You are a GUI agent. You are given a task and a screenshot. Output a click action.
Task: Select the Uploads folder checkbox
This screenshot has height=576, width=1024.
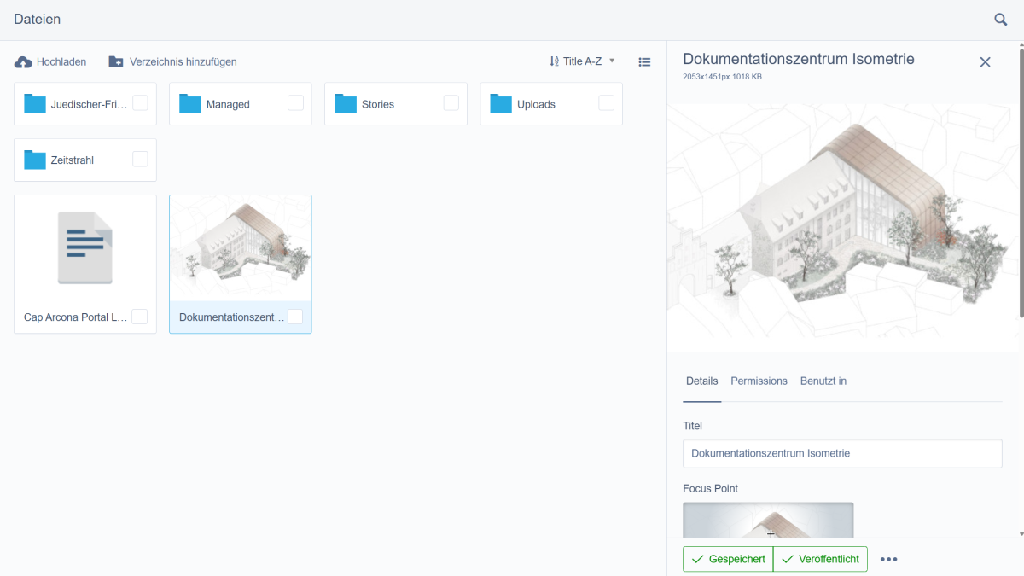(606, 103)
